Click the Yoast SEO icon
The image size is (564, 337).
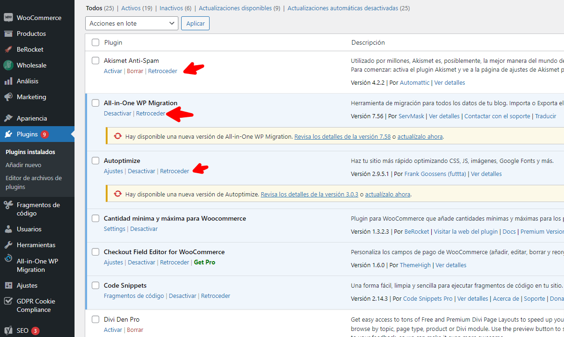tap(8, 330)
